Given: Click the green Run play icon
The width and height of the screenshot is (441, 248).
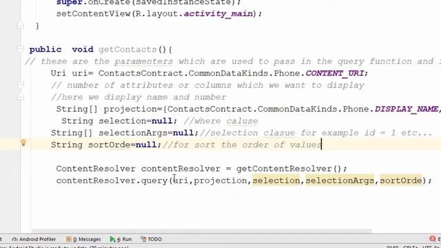Looking at the screenshot, I should click(112, 239).
